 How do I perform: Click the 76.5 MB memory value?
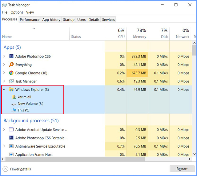(140, 146)
